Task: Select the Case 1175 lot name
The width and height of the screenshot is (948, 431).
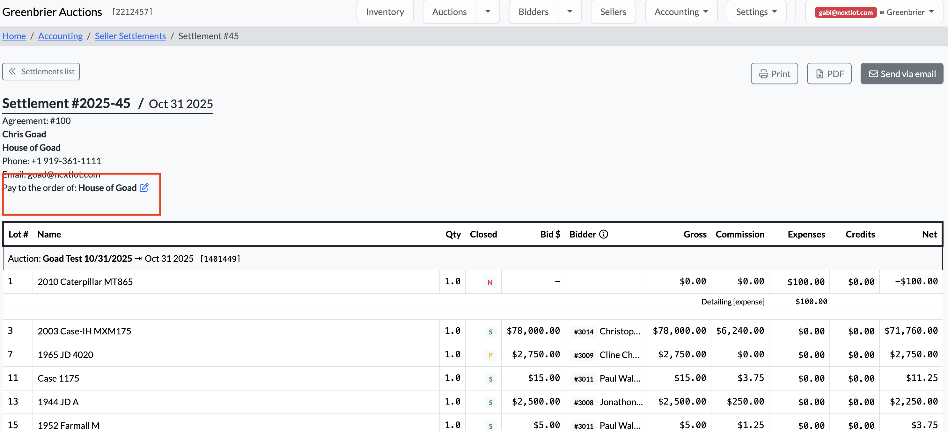Action: point(58,378)
